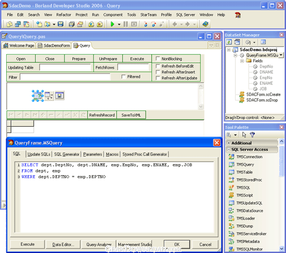The height and width of the screenshot is (253, 286).
Task: Select the TMSConnection palette component
Action: pos(249,157)
